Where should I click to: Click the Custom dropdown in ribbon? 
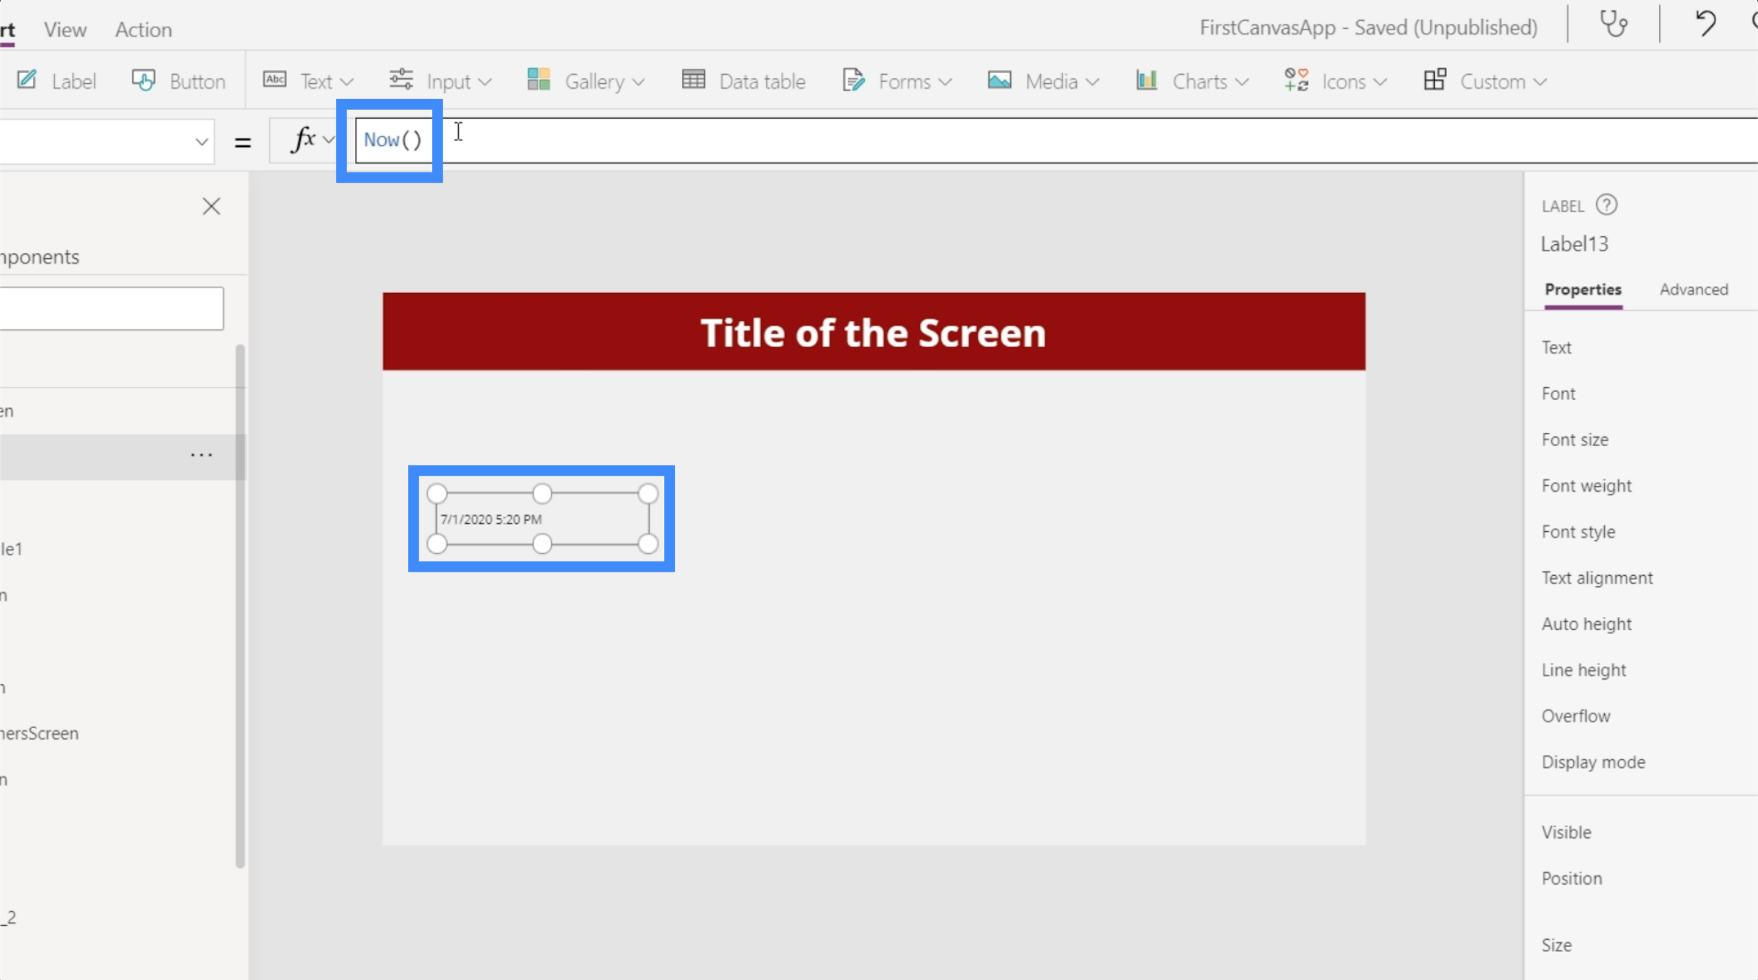pos(1487,81)
